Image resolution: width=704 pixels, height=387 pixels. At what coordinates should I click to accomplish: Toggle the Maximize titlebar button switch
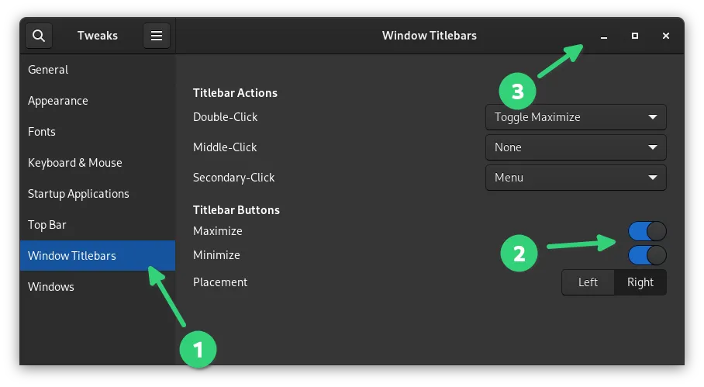tap(647, 231)
